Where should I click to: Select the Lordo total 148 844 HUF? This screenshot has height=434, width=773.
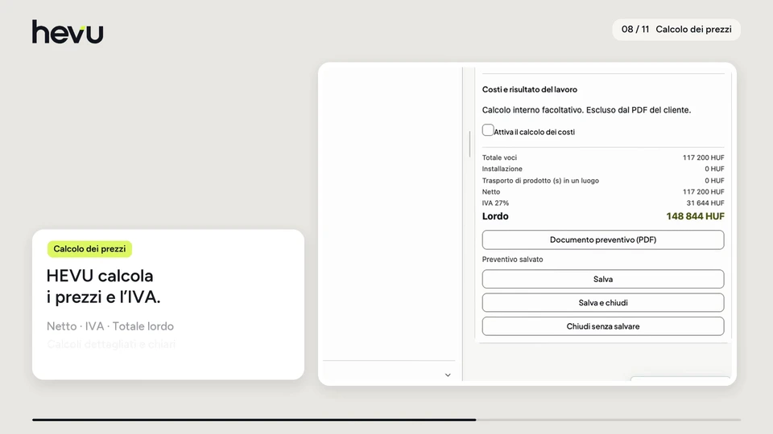pyautogui.click(x=695, y=216)
